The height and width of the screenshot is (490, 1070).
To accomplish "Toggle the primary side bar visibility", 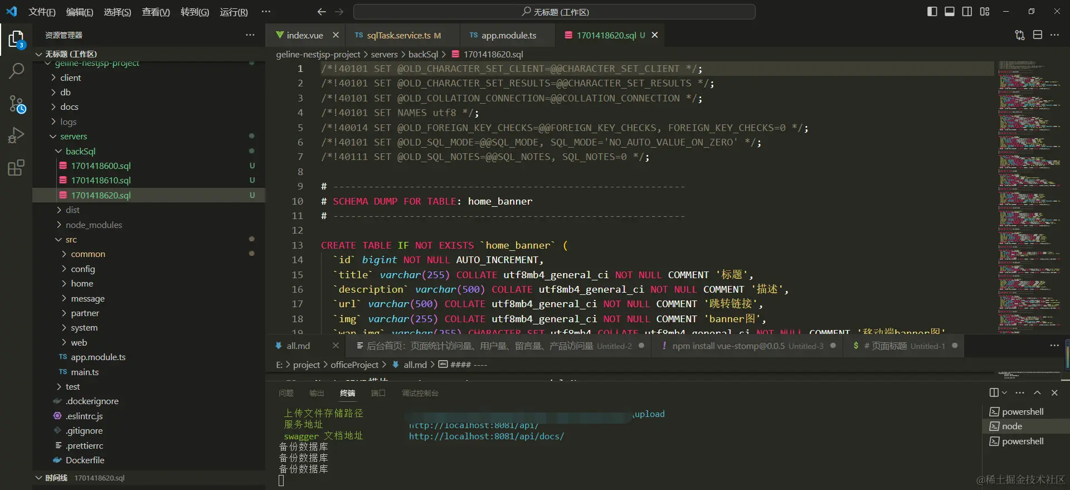I will point(932,12).
